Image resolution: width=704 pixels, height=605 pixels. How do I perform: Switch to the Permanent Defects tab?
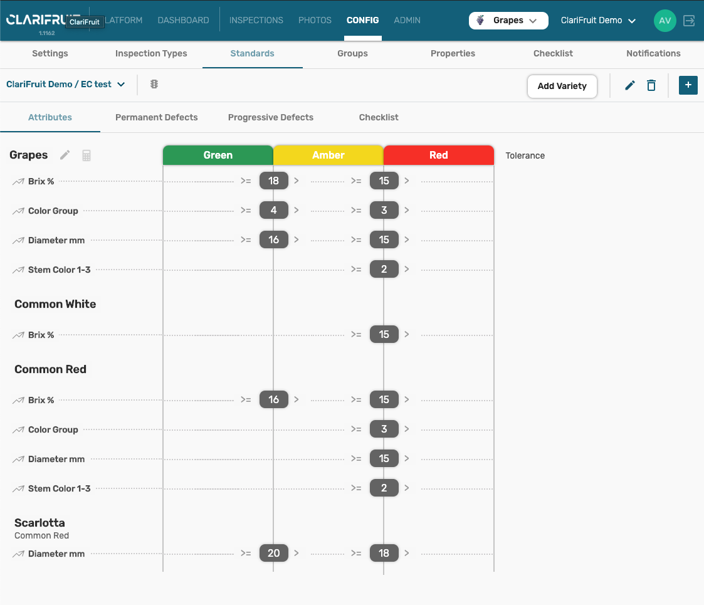[156, 117]
